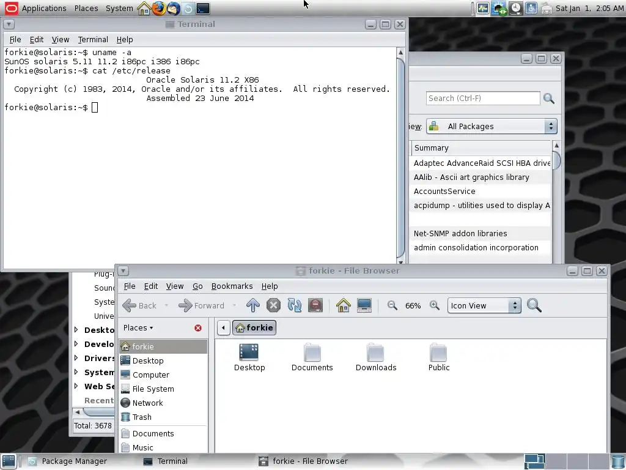Open the Places menu in top panel
626x470 pixels.
click(x=86, y=8)
